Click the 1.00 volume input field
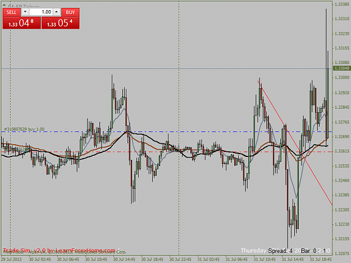Viewport: 351px width, 263px height. click(41, 12)
